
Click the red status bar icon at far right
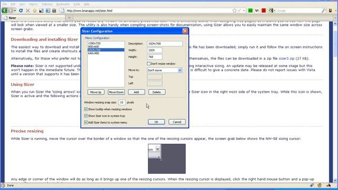pos(328,185)
